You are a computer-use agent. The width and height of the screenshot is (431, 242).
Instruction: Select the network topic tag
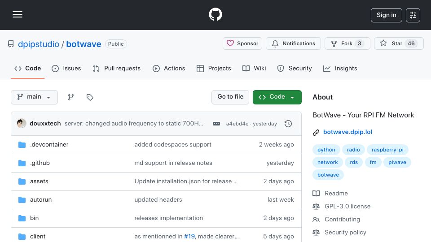[x=327, y=162]
